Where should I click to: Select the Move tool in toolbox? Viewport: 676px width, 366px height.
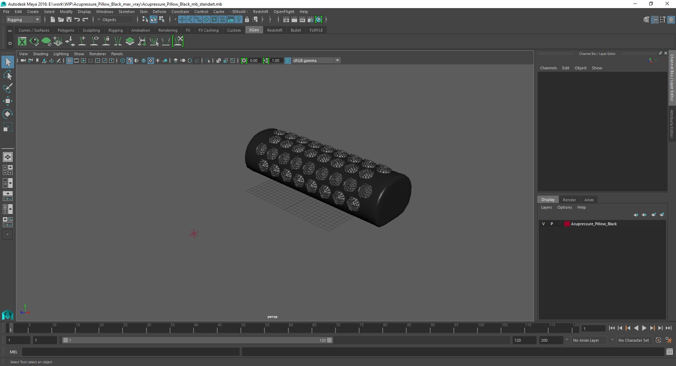coord(8,101)
